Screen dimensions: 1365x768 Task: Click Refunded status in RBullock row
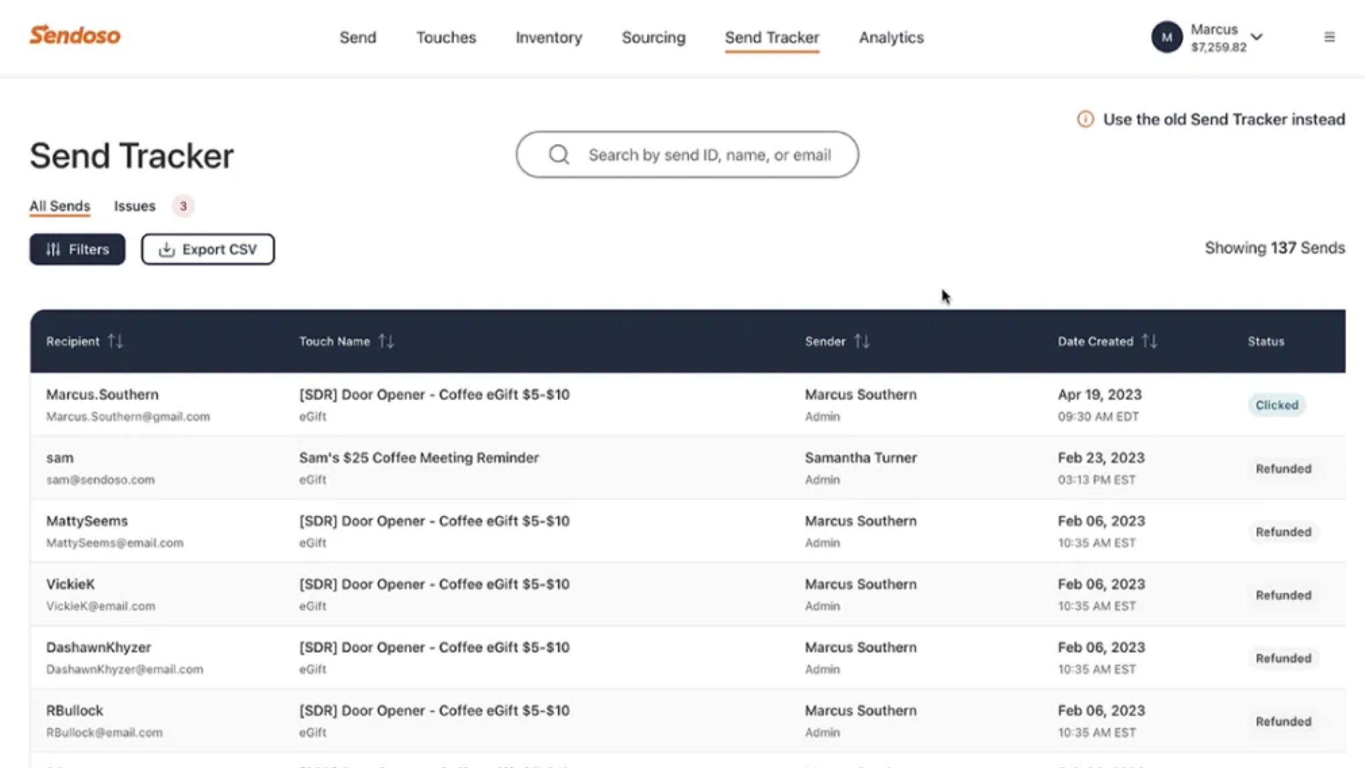1283,721
